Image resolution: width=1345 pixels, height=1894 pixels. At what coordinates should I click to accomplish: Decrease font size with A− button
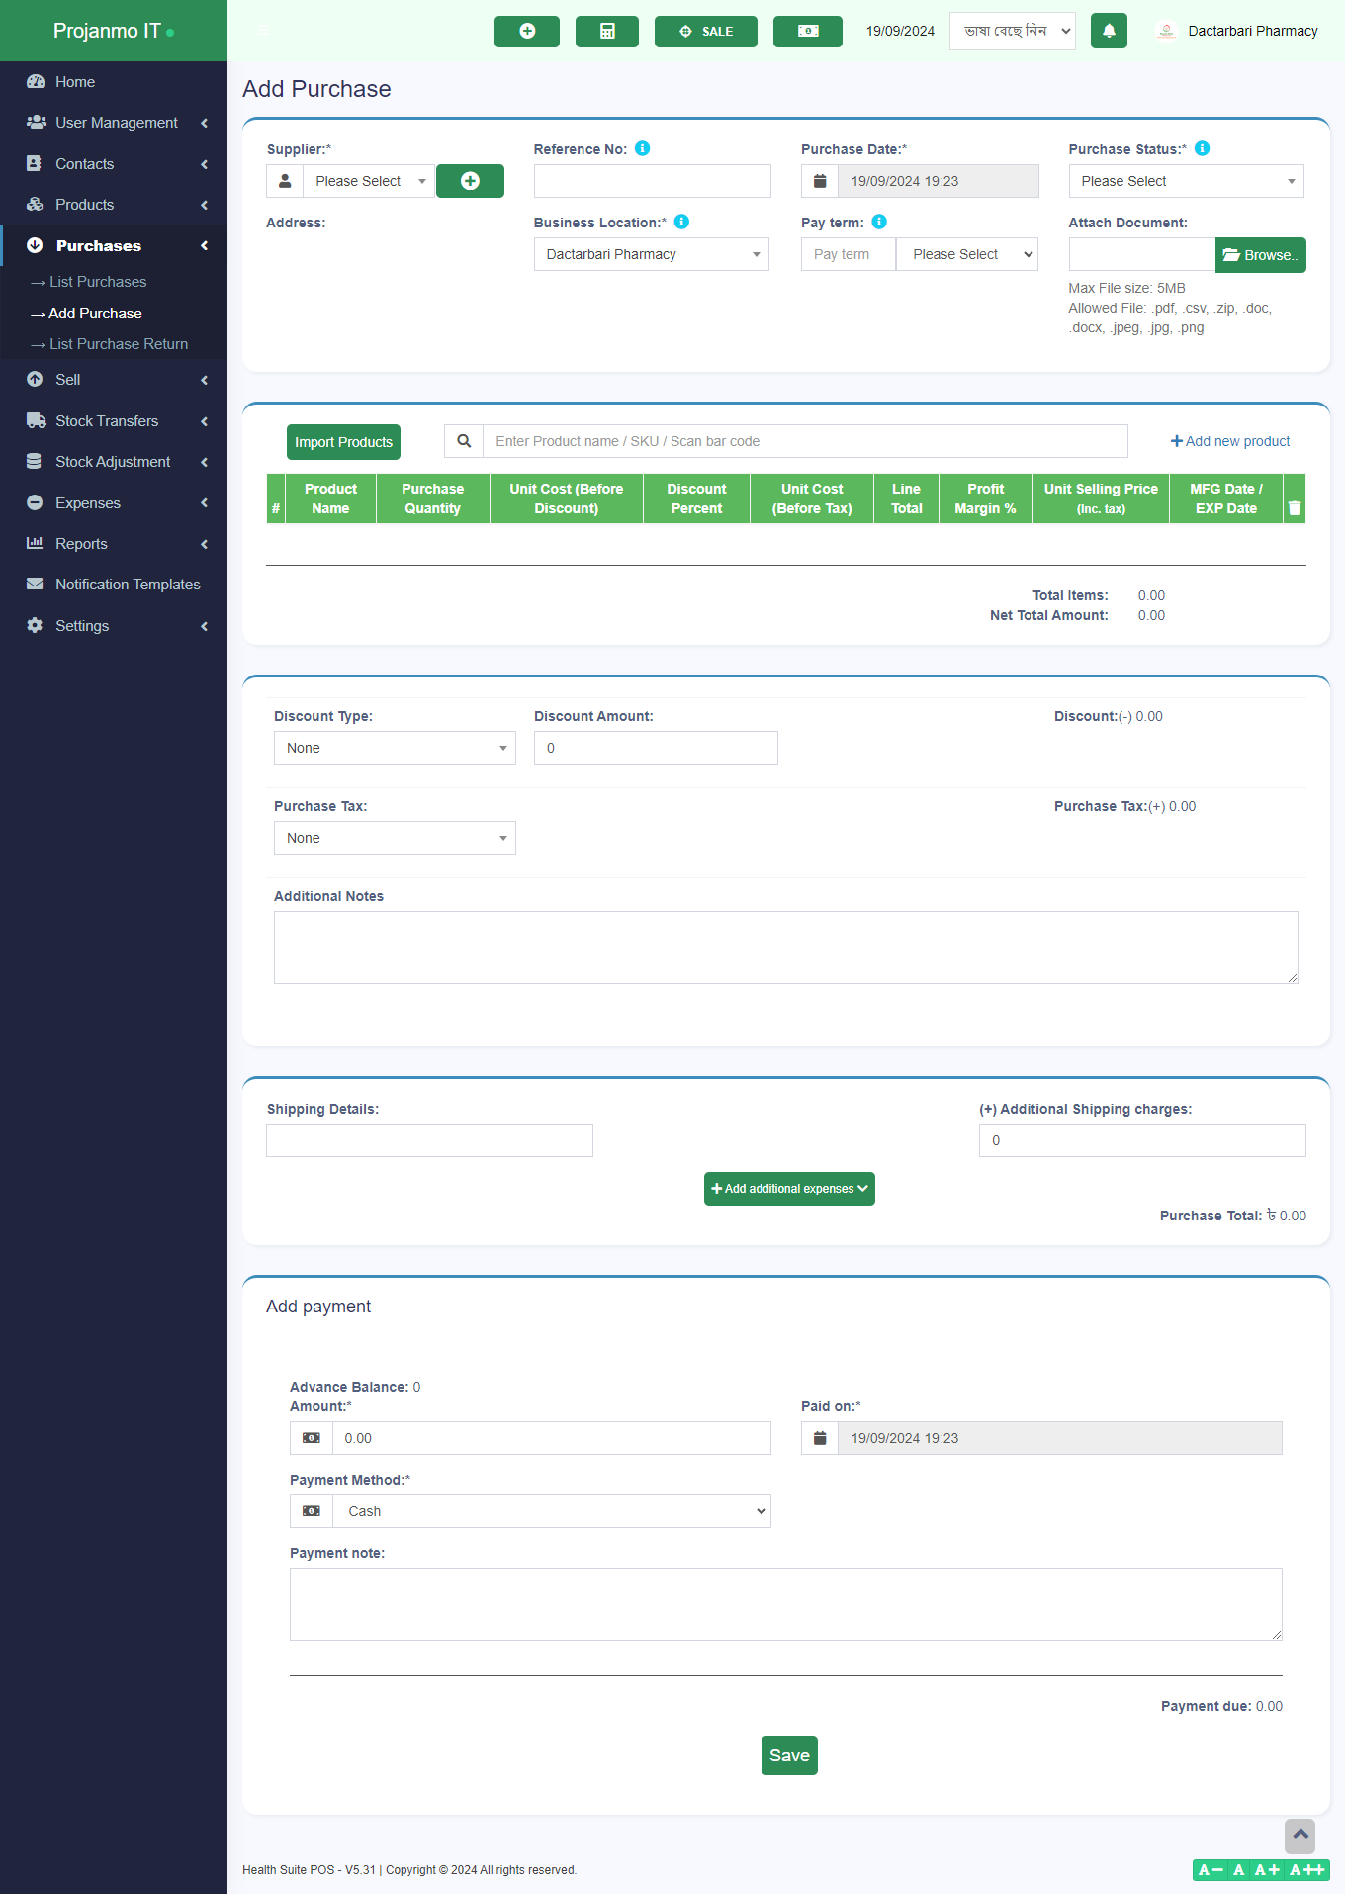pos(1210,1869)
